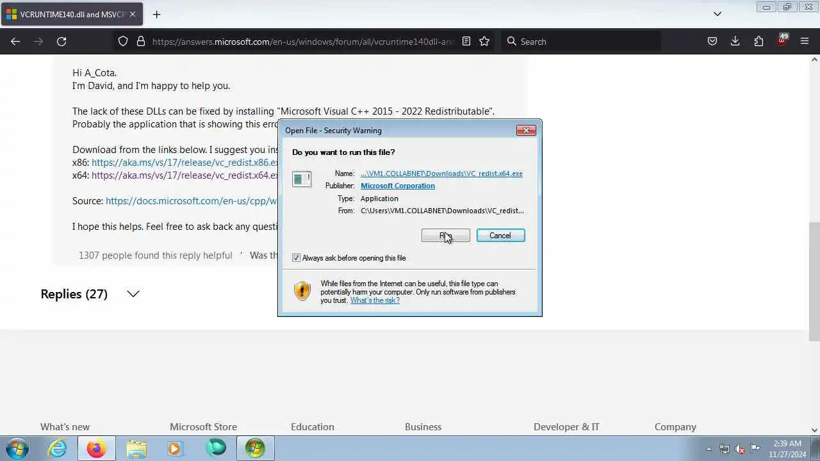Click scrollbar down arrow at bottom
The height and width of the screenshot is (461, 820).
[x=814, y=430]
